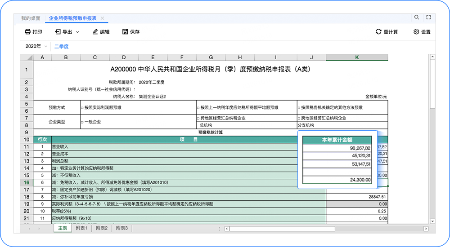This screenshot has height=247, width=450.
Task: Click the print (打印) icon
Action: pyautogui.click(x=27, y=31)
